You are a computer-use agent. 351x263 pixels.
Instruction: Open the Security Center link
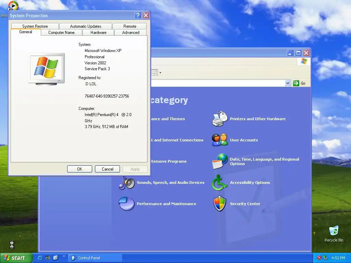coord(245,204)
